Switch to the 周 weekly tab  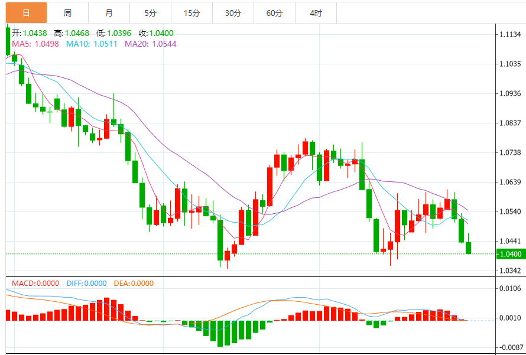coord(67,13)
